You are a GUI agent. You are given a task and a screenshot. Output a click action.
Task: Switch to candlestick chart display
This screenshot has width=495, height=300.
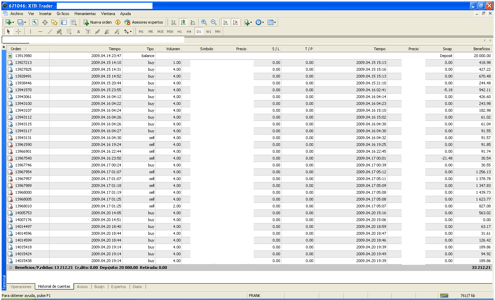(x=183, y=22)
